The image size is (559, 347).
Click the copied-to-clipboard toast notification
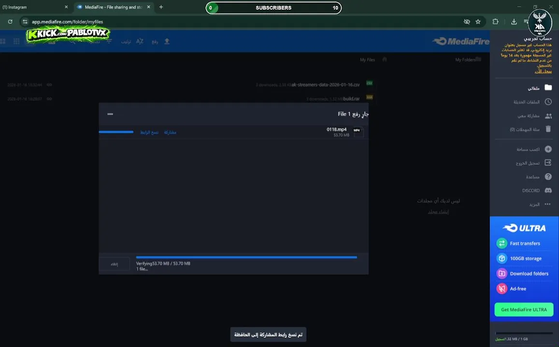click(268, 334)
